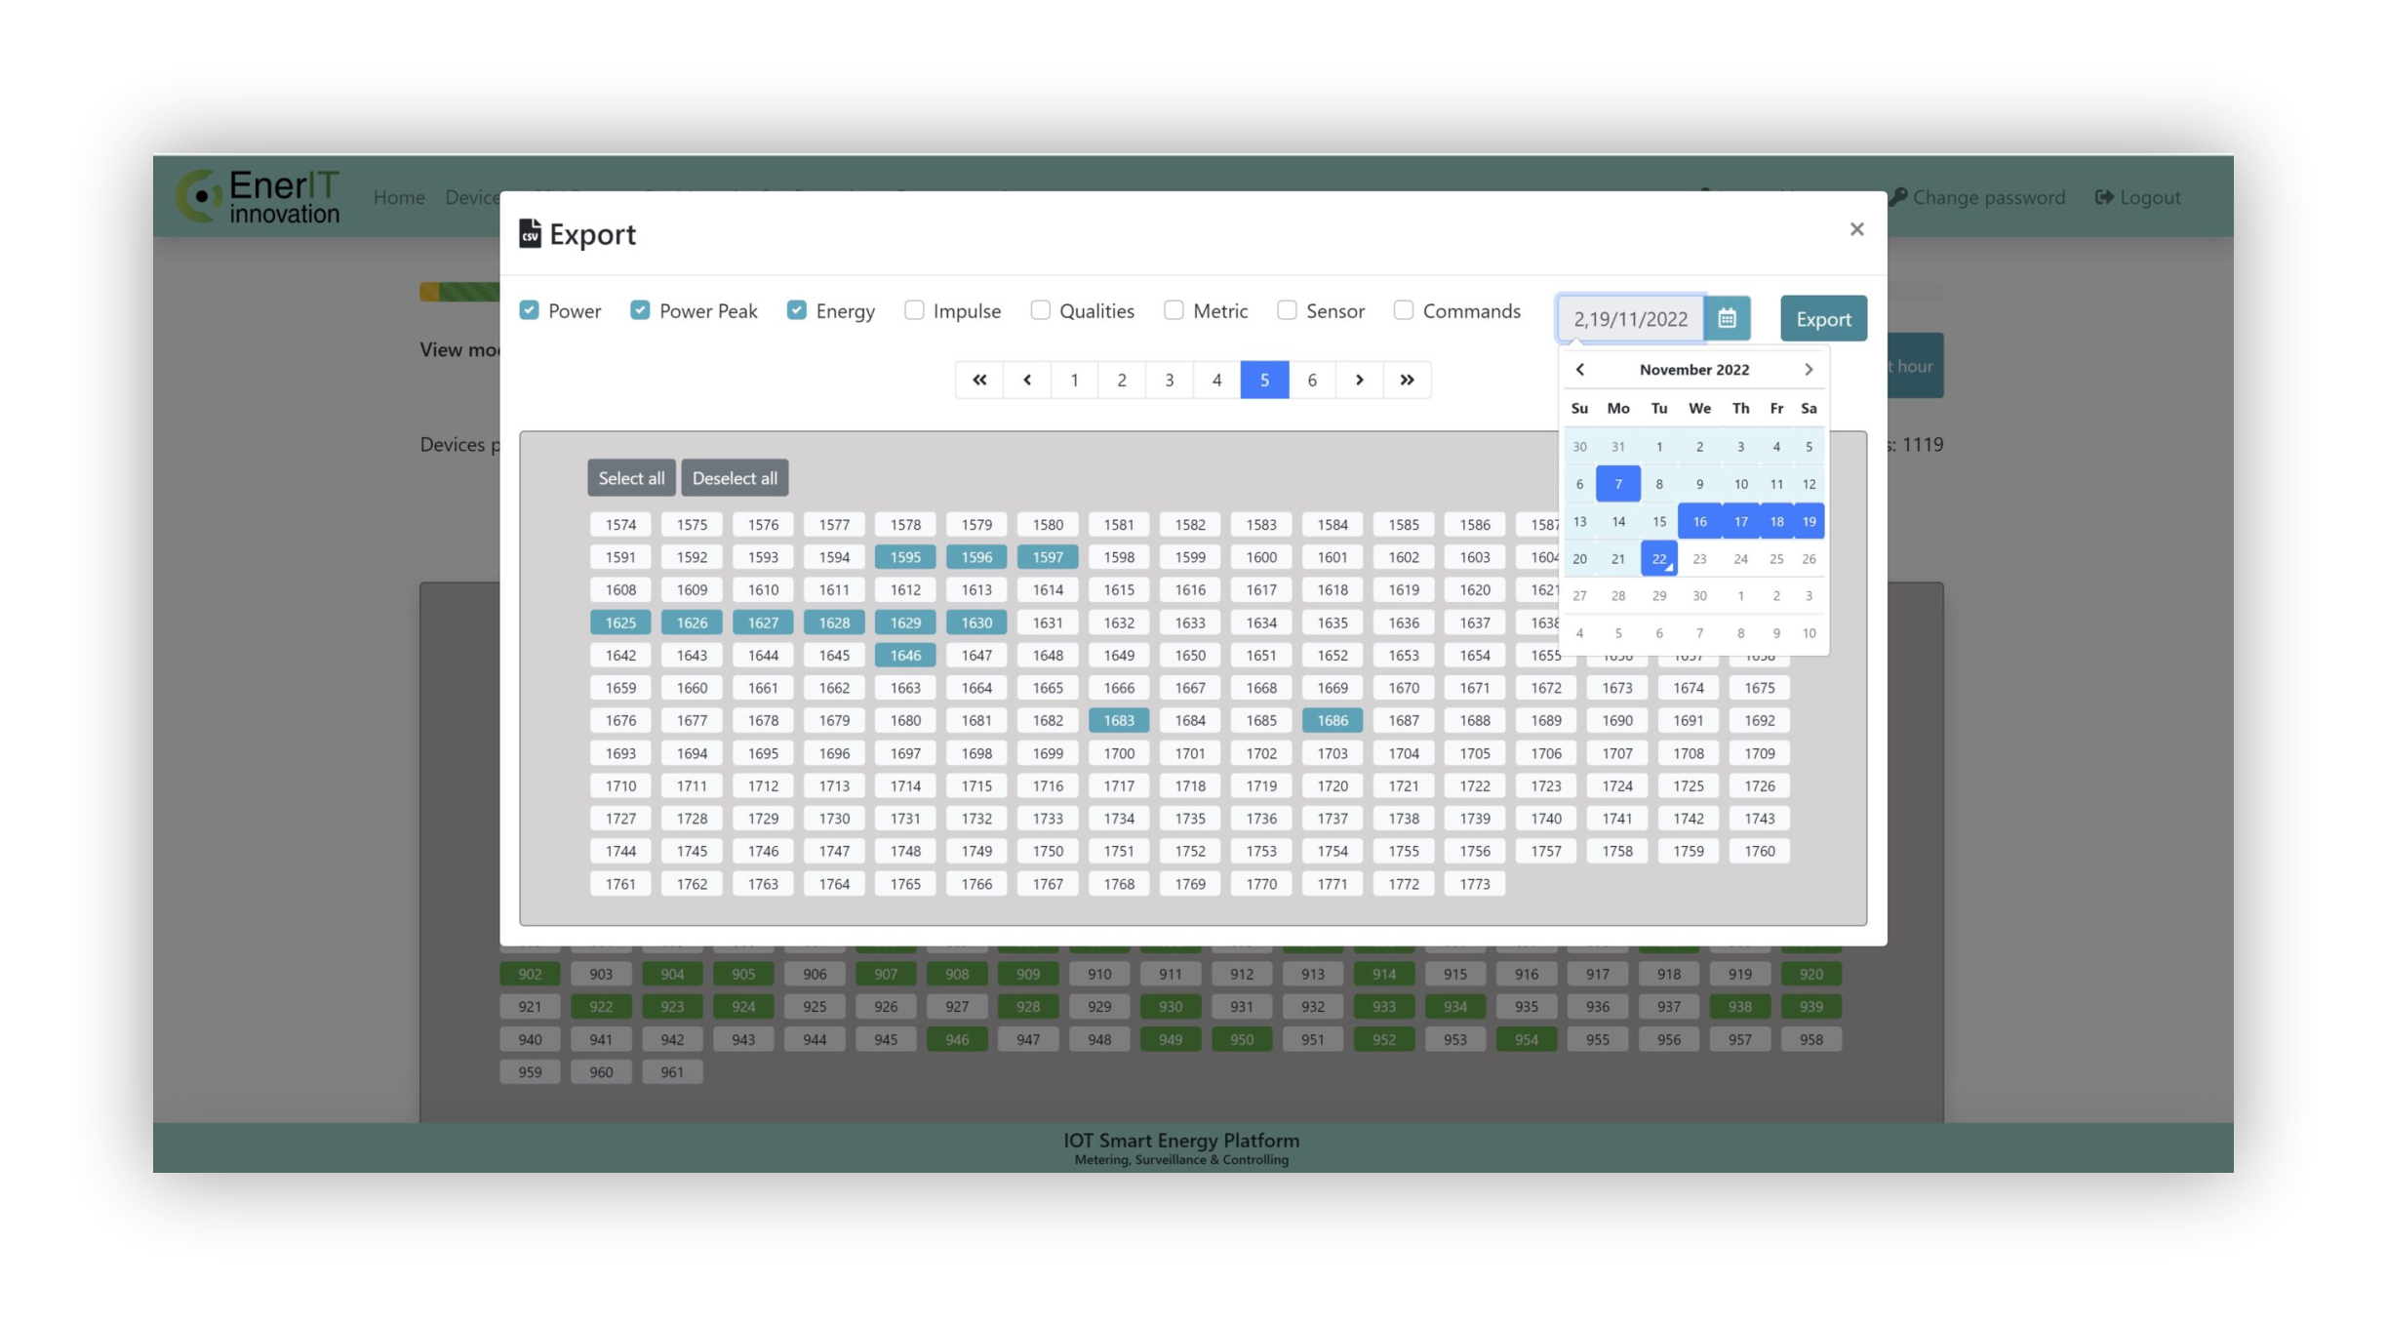This screenshot has height=1326, width=2387.
Task: Pick November 7 in calendar
Action: [1618, 484]
